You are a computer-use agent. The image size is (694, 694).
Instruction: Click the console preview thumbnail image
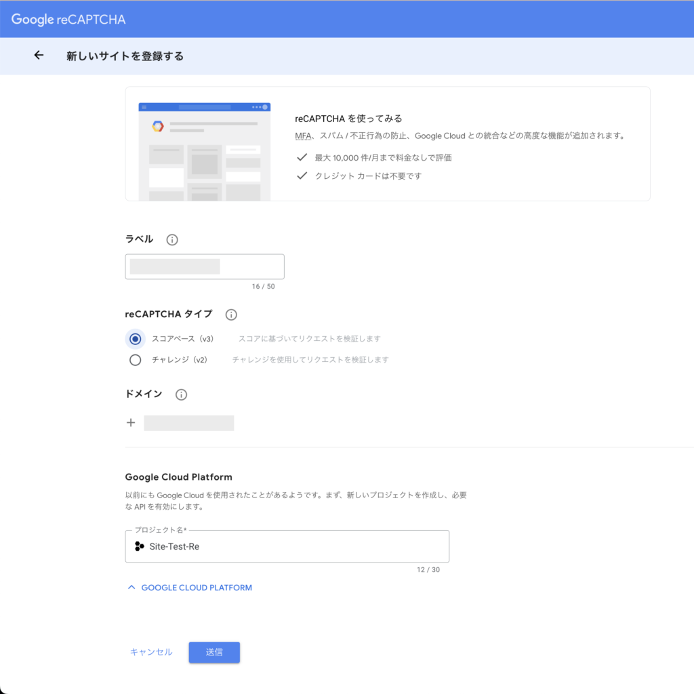pos(205,152)
